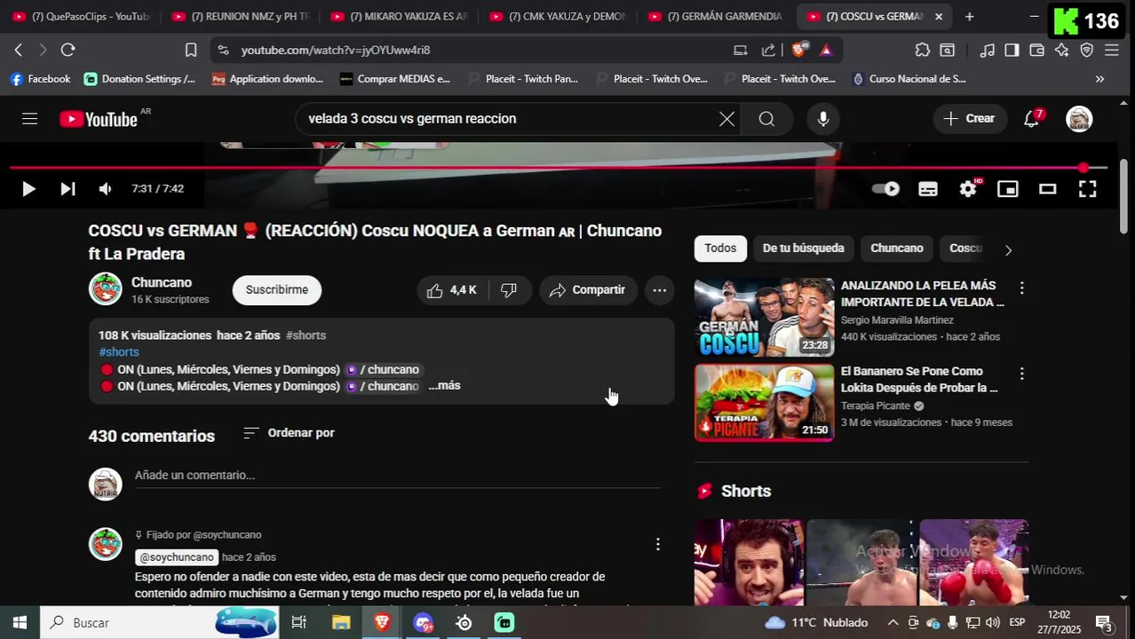Viewport: 1135px width, 639px height.
Task: Switch to miniplayer mode
Action: (1007, 189)
